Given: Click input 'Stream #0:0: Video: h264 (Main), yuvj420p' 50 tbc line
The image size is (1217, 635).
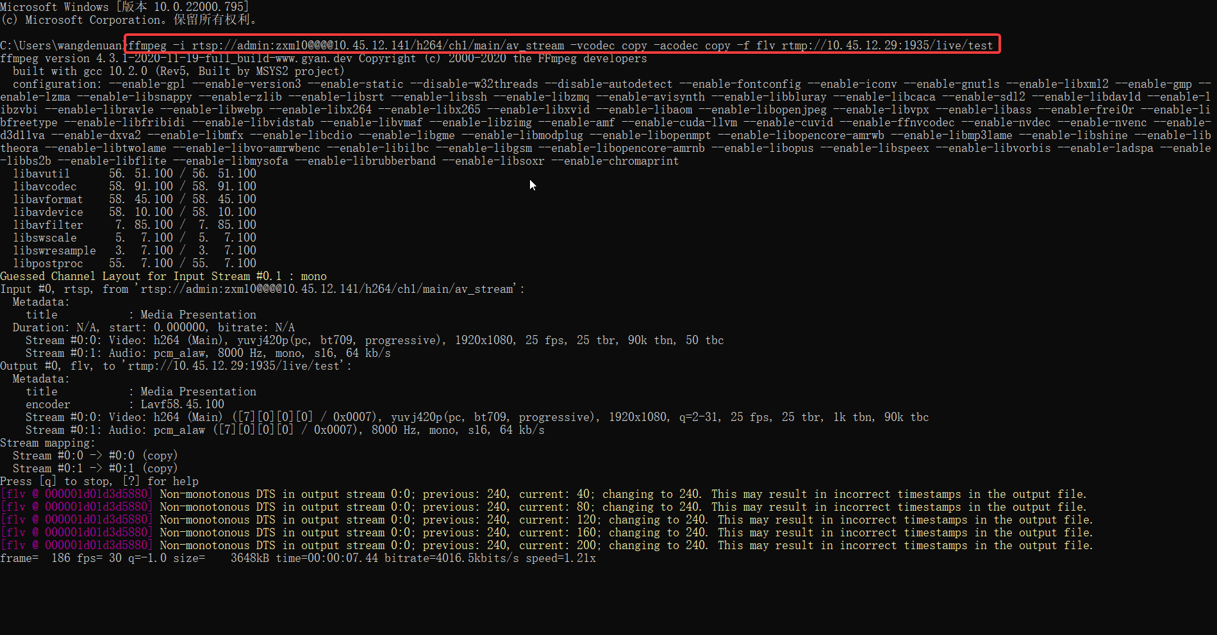Looking at the screenshot, I should click(375, 340).
